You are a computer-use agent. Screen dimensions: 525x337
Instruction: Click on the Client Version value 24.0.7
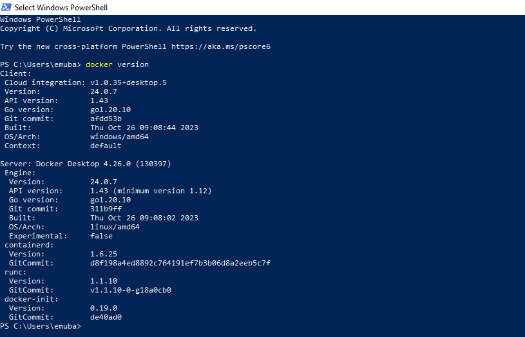[104, 91]
